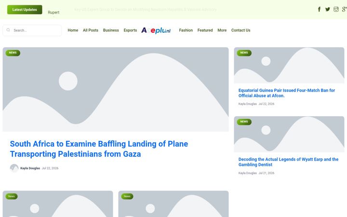The height and width of the screenshot is (217, 347).
Task: Open the Contact Us page
Action: coord(241,30)
